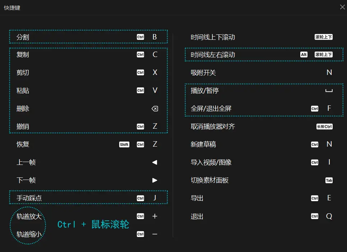Click the 新建草稿 shortcut label
Image resolution: width=347 pixels, height=252 pixels.
[x=203, y=144]
